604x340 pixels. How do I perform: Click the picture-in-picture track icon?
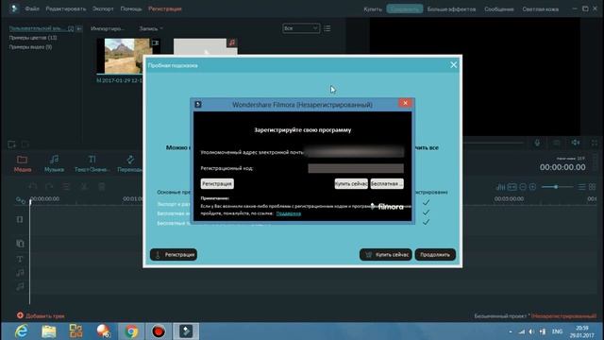(20, 244)
